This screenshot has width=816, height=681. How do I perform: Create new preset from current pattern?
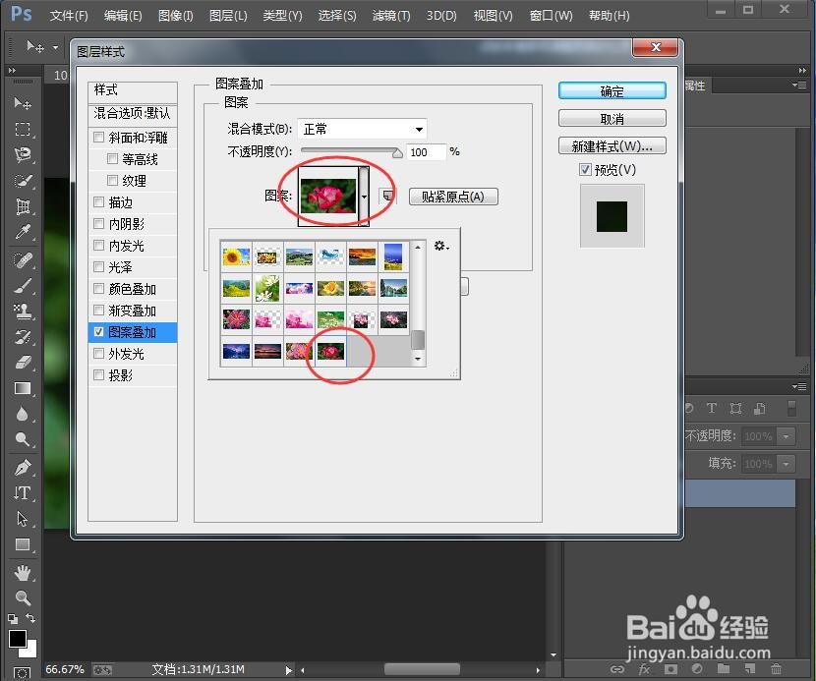tap(387, 197)
